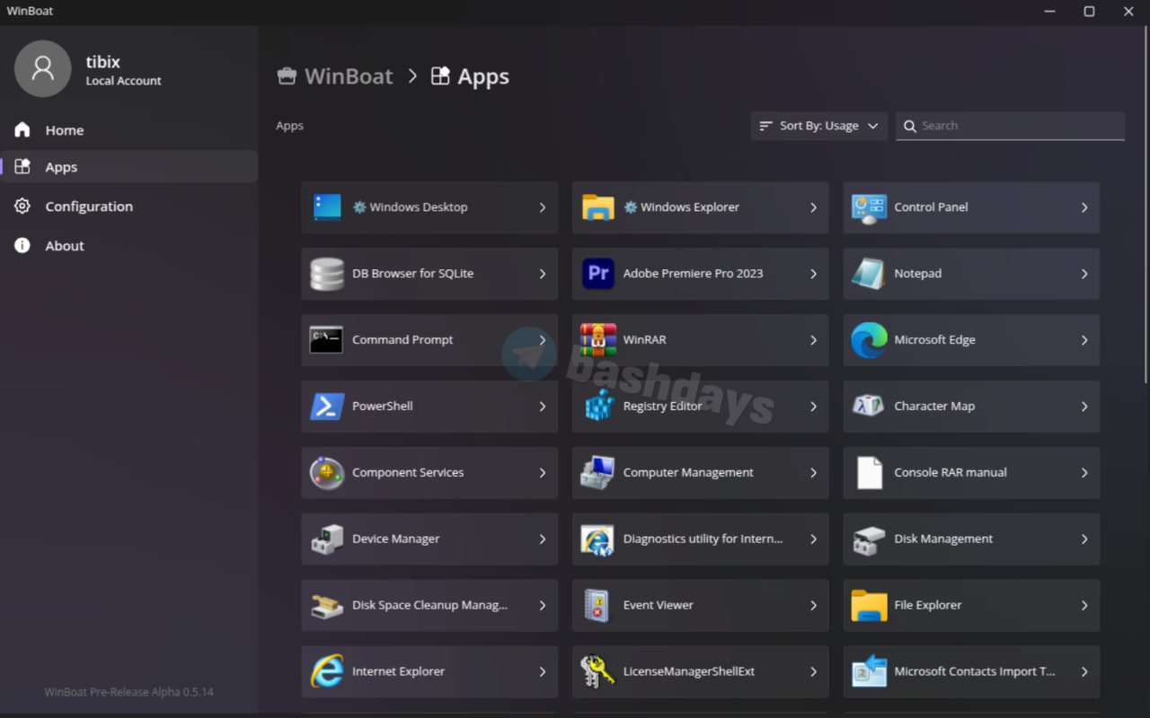Click the Microsoft Edge icon
The height and width of the screenshot is (718, 1150).
point(869,340)
